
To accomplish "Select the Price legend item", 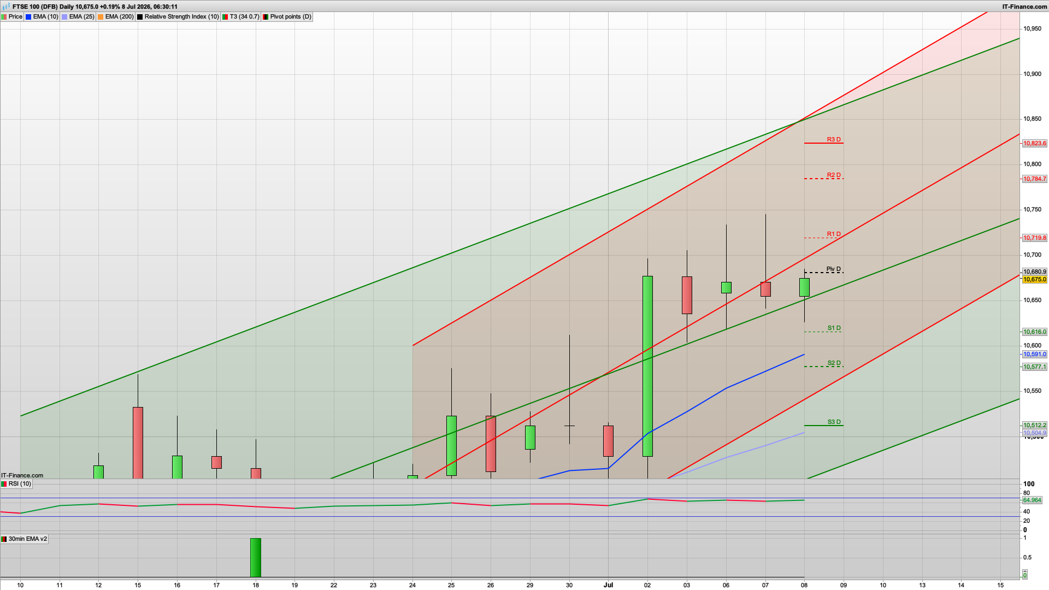I will tap(12, 17).
